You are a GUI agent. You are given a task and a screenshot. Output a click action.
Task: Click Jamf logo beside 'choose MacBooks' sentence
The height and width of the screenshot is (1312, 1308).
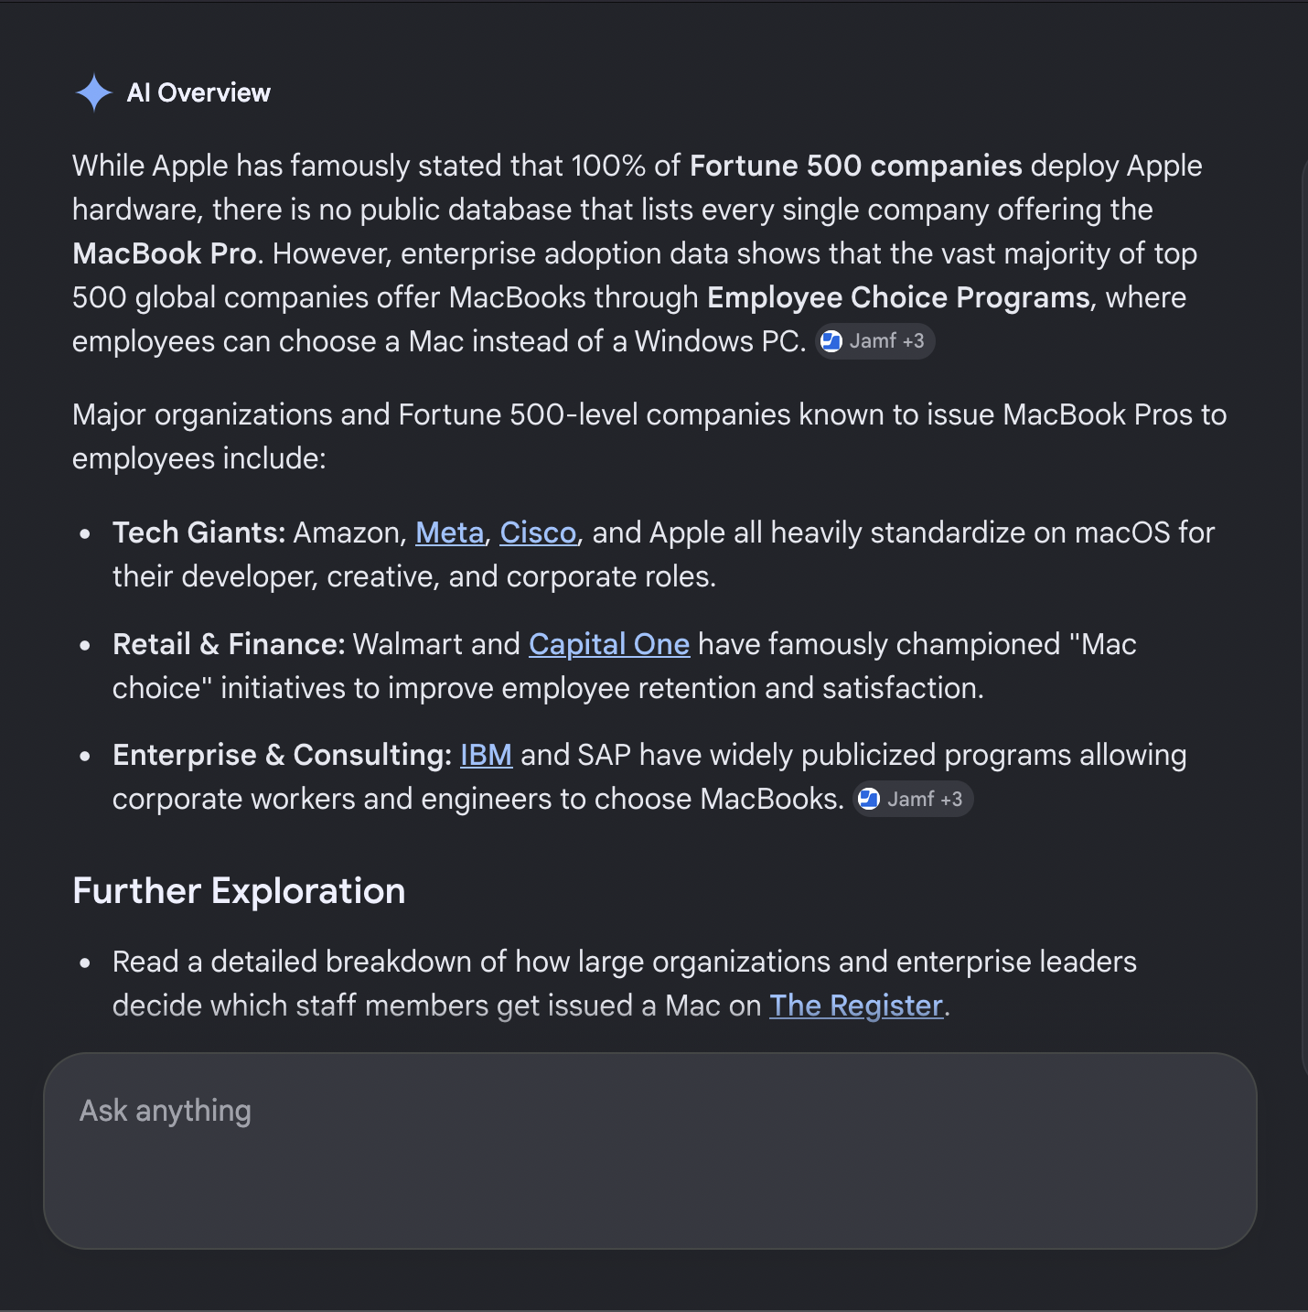click(x=869, y=799)
